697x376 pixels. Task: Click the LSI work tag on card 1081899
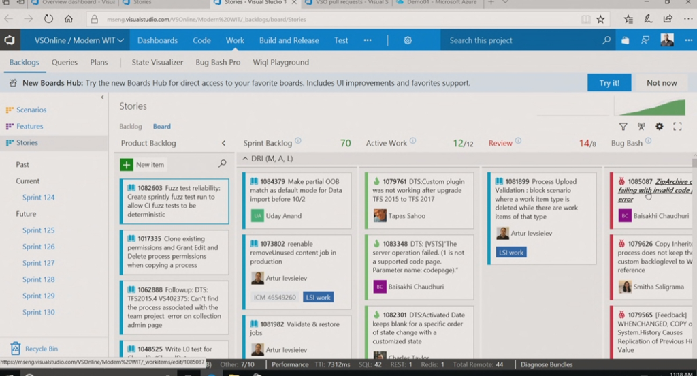511,252
